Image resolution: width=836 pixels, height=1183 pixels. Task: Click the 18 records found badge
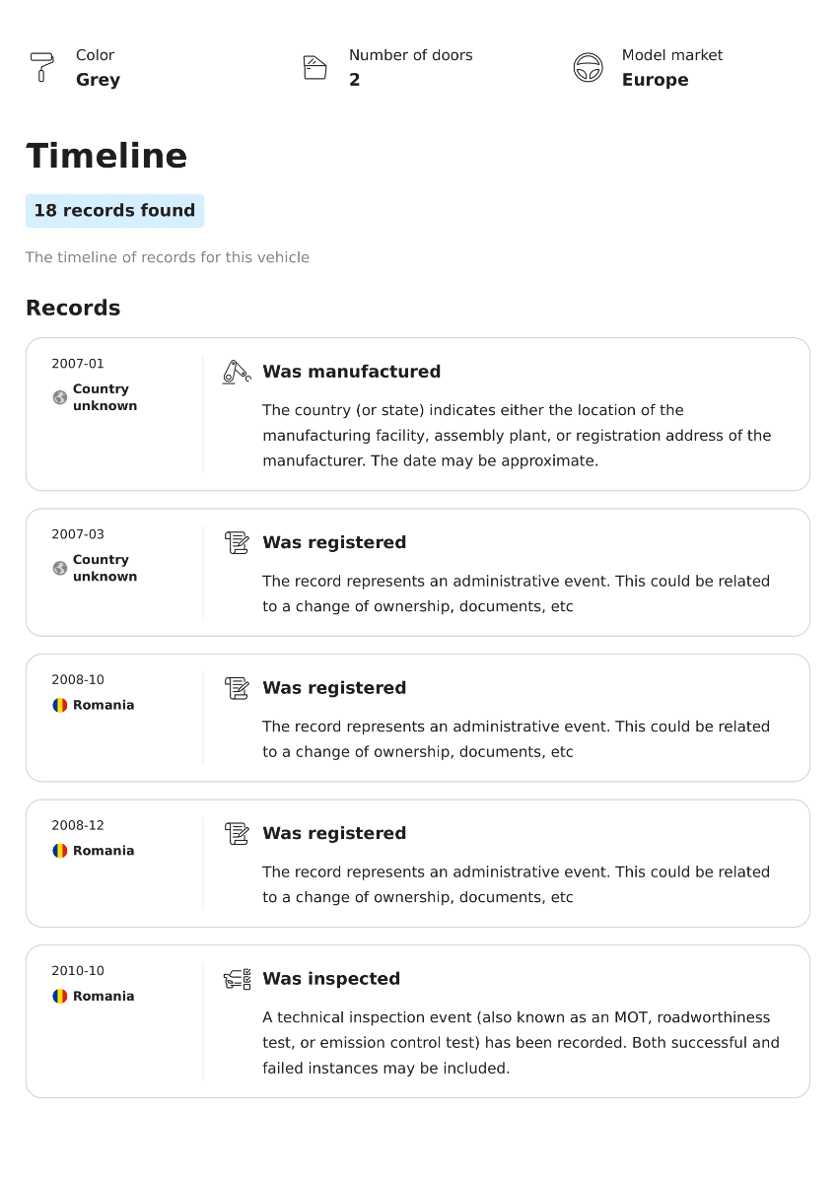(114, 211)
